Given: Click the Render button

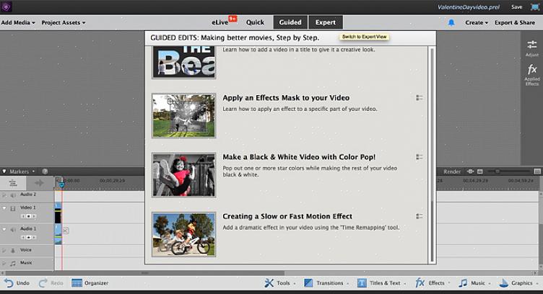Looking at the screenshot, I should coord(452,171).
